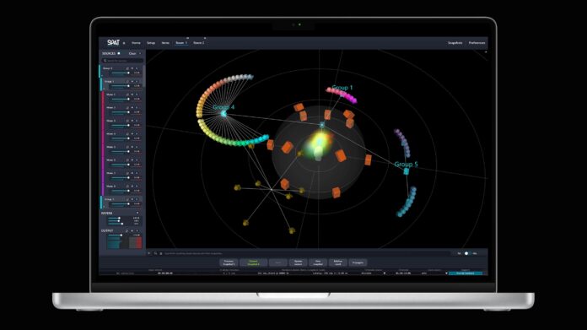Click the edit icon on Group 5 row
Viewport: 587px width, 330px height.
127,199
